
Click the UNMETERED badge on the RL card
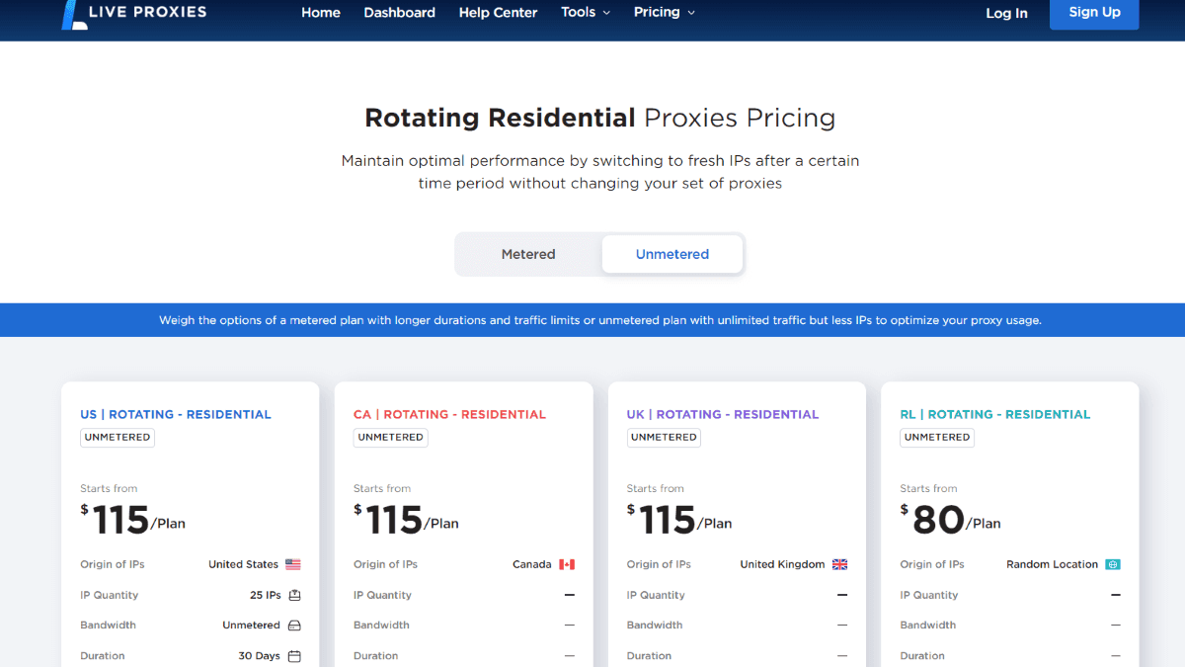pos(937,437)
